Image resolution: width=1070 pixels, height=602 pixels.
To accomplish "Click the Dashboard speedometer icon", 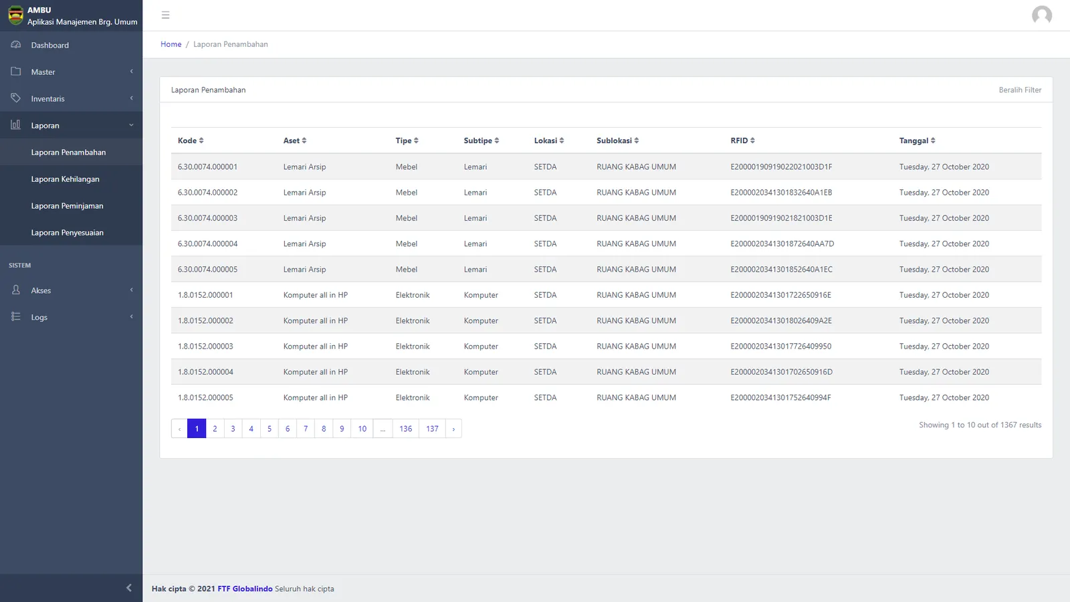I will tap(16, 45).
